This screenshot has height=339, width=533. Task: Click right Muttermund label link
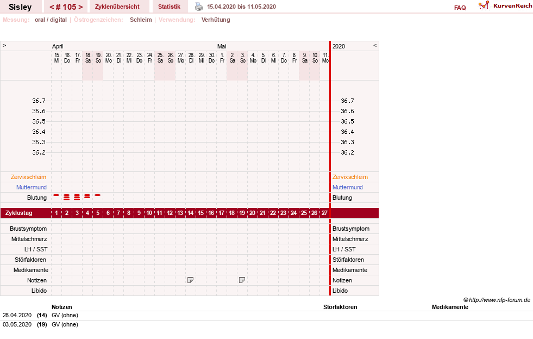click(347, 187)
